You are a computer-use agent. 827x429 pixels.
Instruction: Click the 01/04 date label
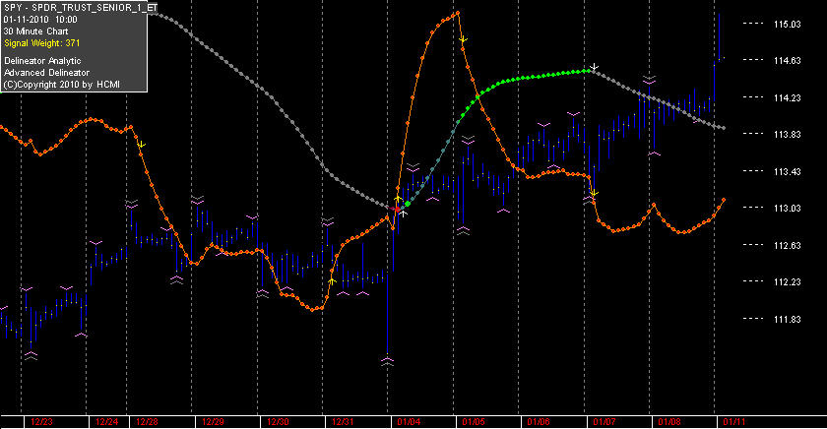pyautogui.click(x=409, y=422)
